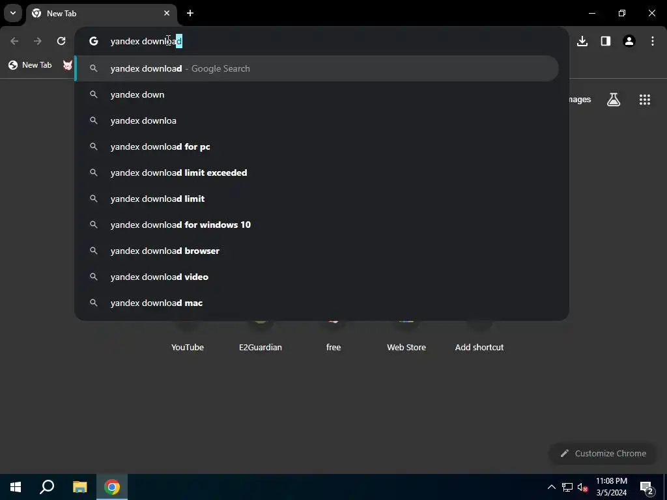Open the Chrome profile avatar
The width and height of the screenshot is (667, 500).
tap(629, 41)
